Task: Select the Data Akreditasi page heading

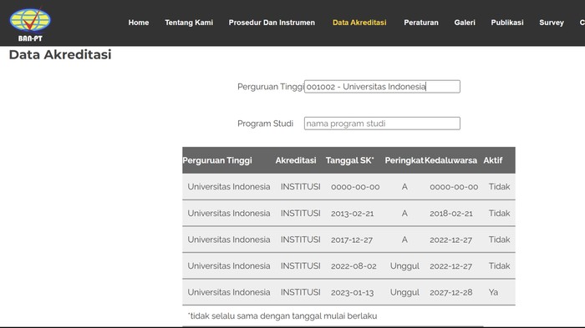Action: click(x=60, y=54)
